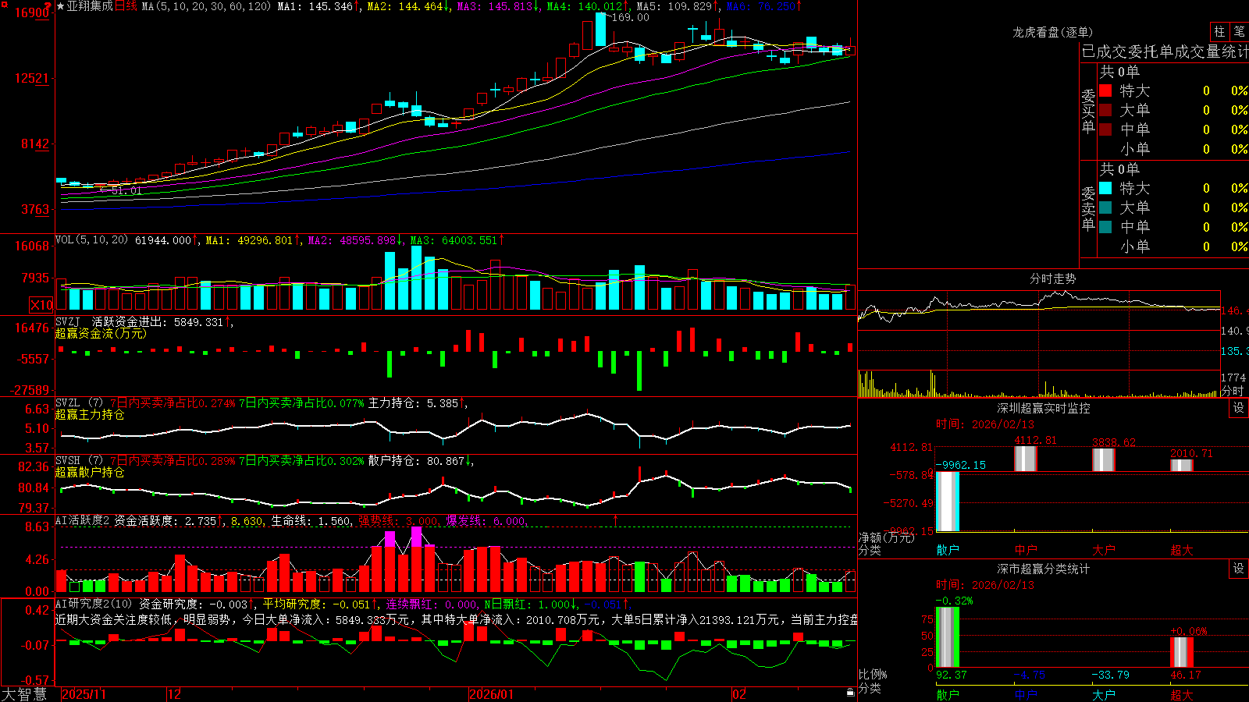Click 爆发线: 6.000 label
Image resolution: width=1249 pixels, height=702 pixels.
point(487,520)
